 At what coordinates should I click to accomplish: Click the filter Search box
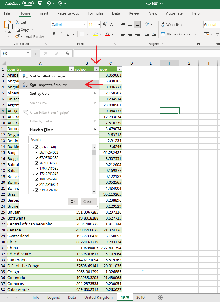tap(63, 140)
